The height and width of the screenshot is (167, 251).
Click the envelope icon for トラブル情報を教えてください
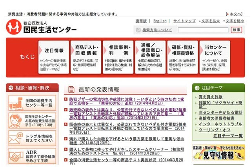(x=16, y=138)
